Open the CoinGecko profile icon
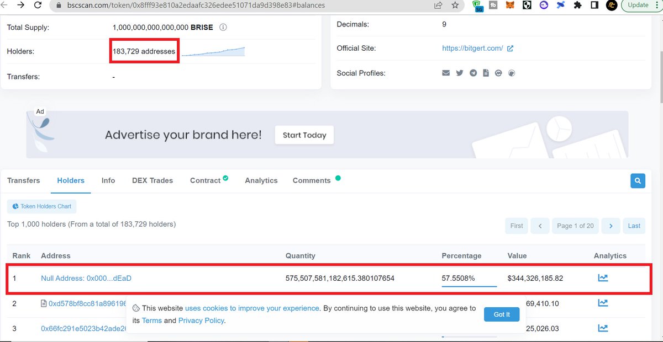663x342 pixels. pos(512,73)
